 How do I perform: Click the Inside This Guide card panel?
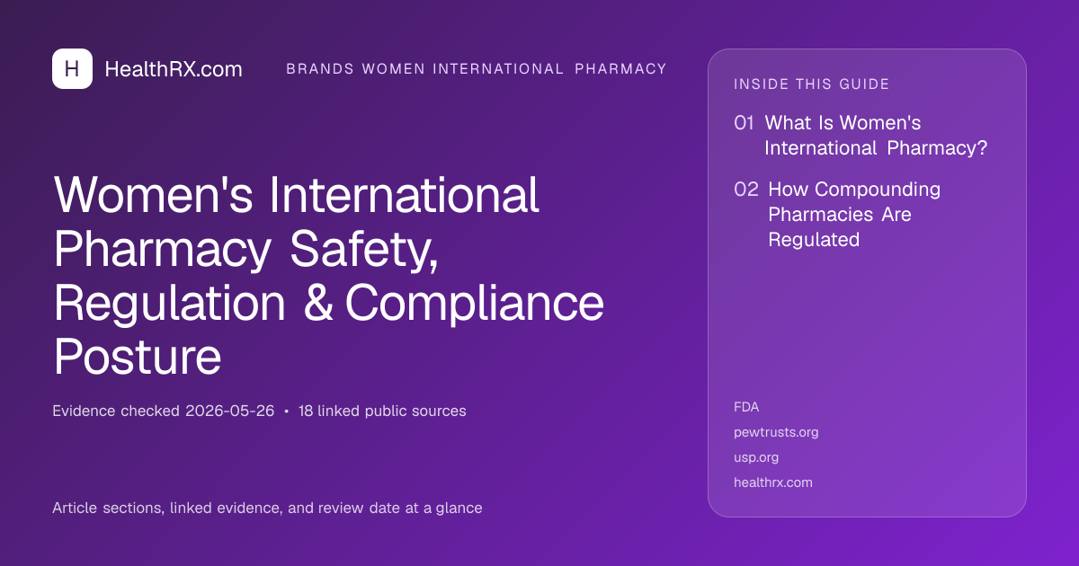point(867,283)
